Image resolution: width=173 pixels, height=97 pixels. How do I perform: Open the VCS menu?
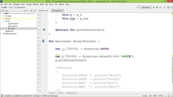click(x=56, y=4)
